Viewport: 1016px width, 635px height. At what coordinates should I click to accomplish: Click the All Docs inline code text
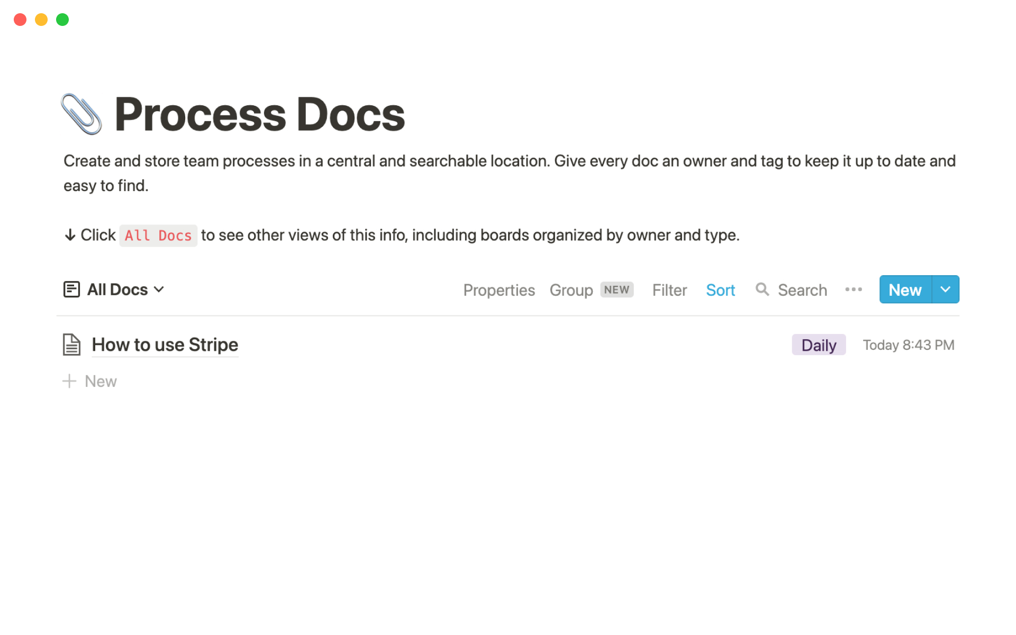click(x=158, y=235)
